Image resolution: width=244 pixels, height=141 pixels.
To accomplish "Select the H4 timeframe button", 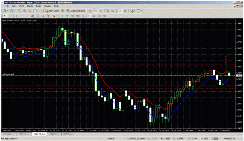I will pyautogui.click(x=88, y=16).
